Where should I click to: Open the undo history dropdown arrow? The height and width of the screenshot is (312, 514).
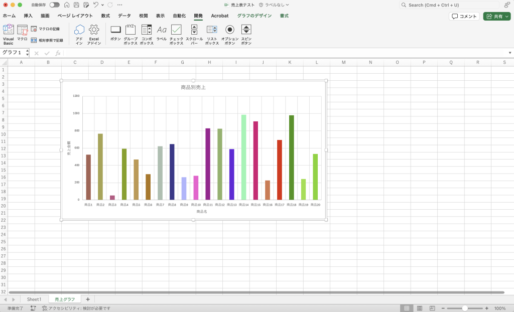[x=102, y=5]
